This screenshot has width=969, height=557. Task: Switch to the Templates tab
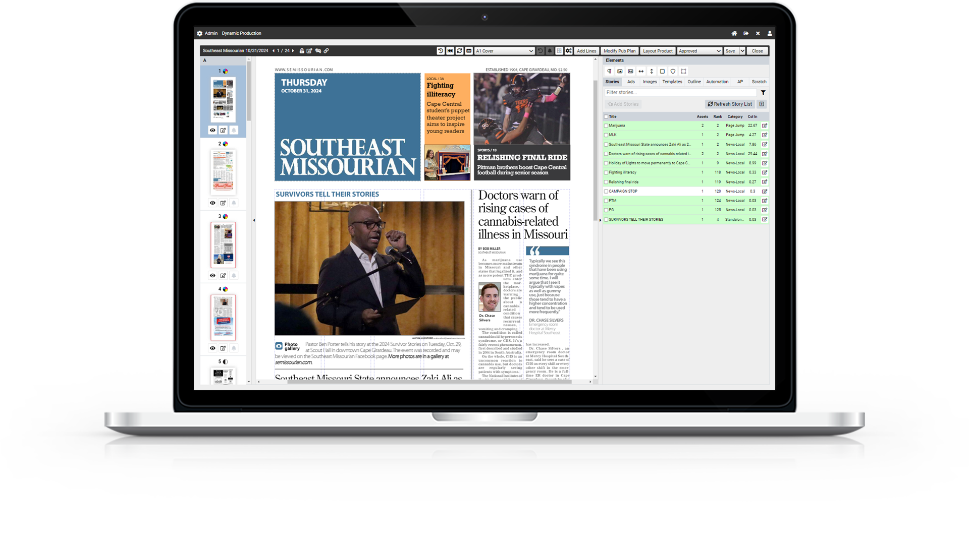pos(672,82)
